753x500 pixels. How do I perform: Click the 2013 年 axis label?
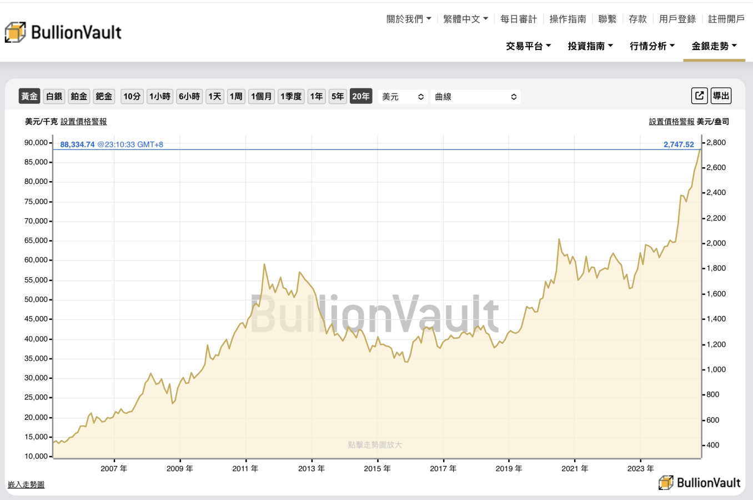coord(312,468)
